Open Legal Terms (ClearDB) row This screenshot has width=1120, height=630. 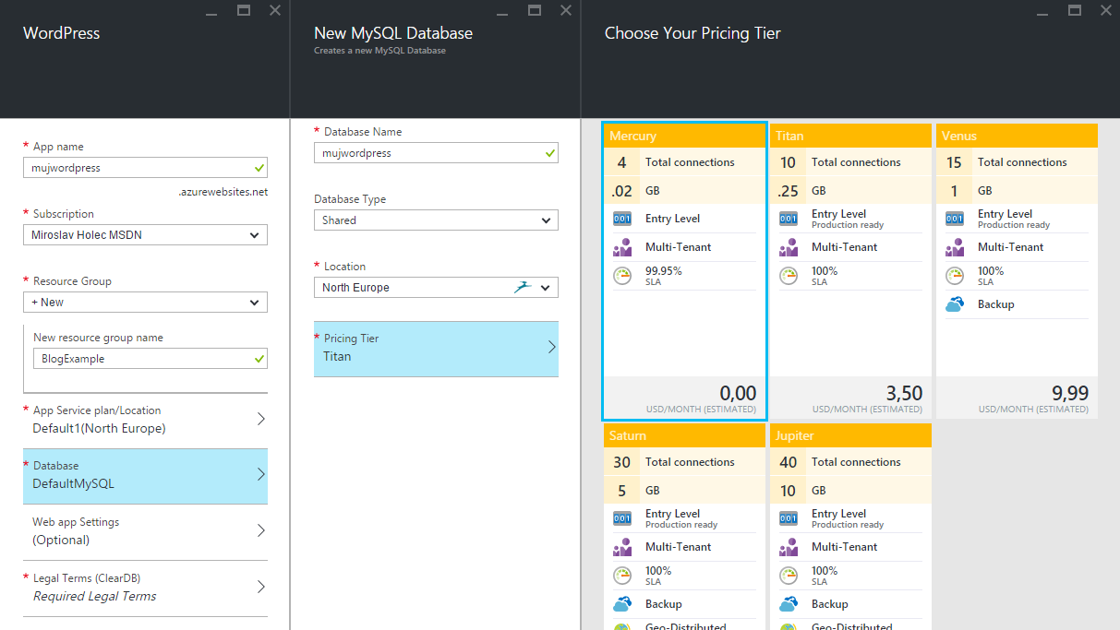(145, 588)
